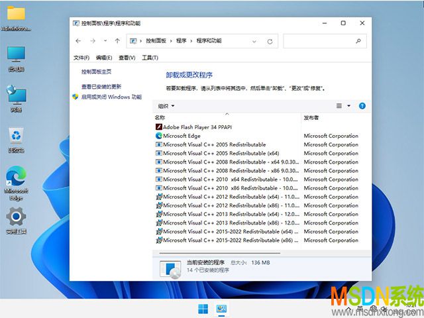Click icon of Visual C++ 2012 (x64) entry

159,197
